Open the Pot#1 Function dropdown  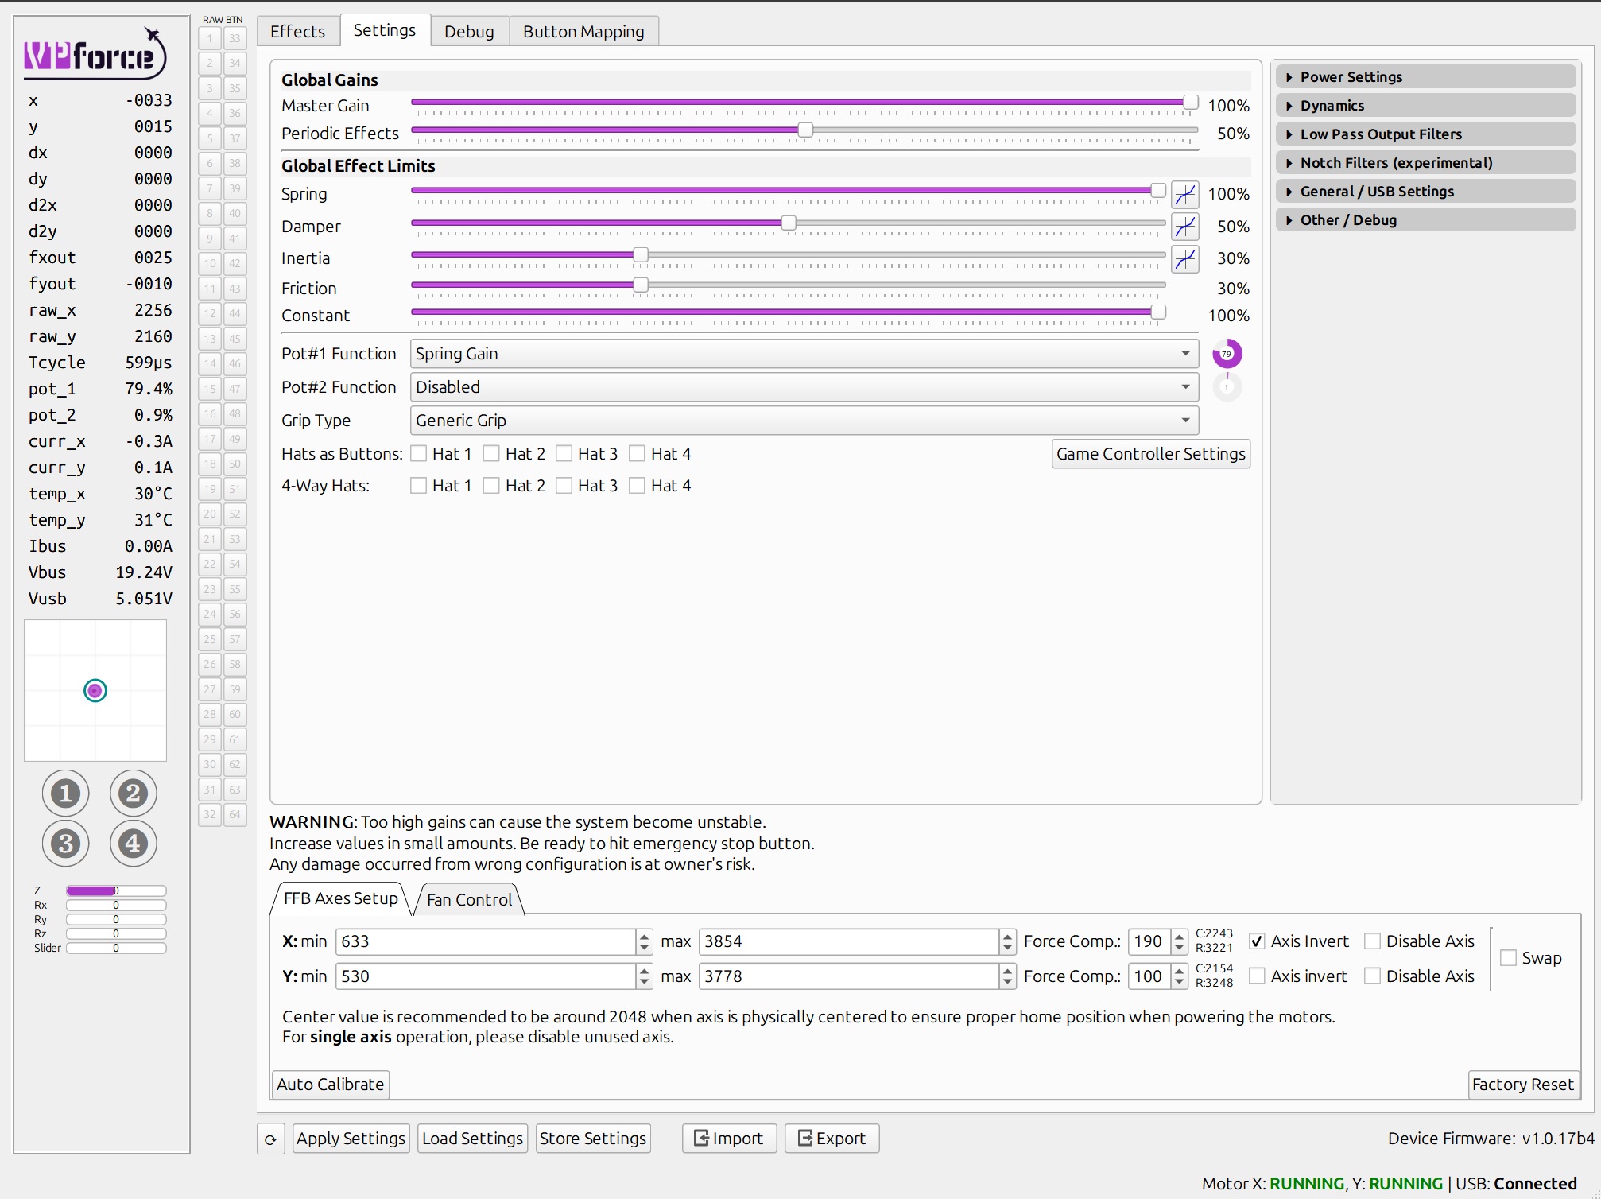coord(803,354)
